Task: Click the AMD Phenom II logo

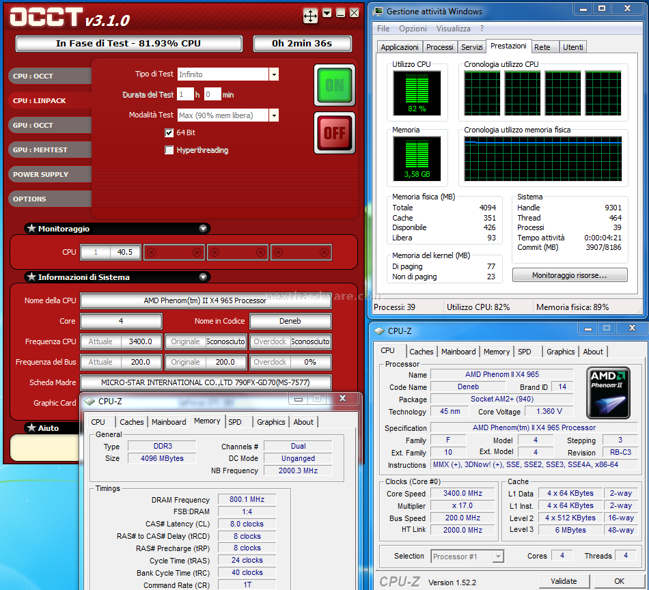Action: pyautogui.click(x=608, y=393)
